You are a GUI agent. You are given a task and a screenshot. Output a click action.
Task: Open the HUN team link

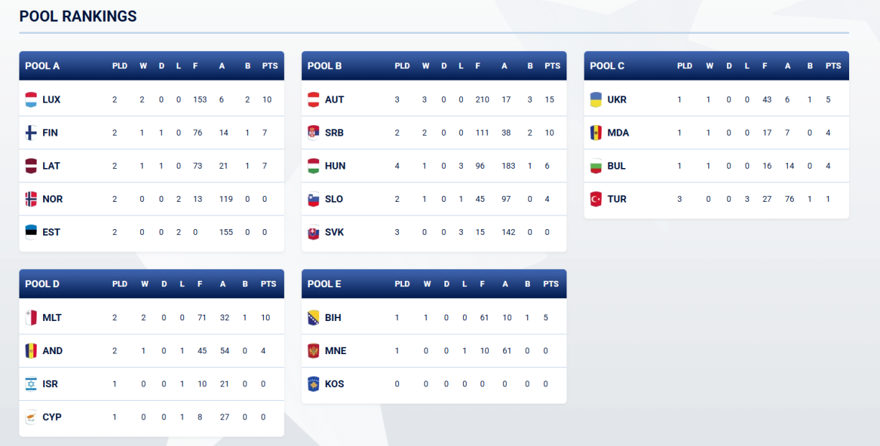(x=335, y=166)
